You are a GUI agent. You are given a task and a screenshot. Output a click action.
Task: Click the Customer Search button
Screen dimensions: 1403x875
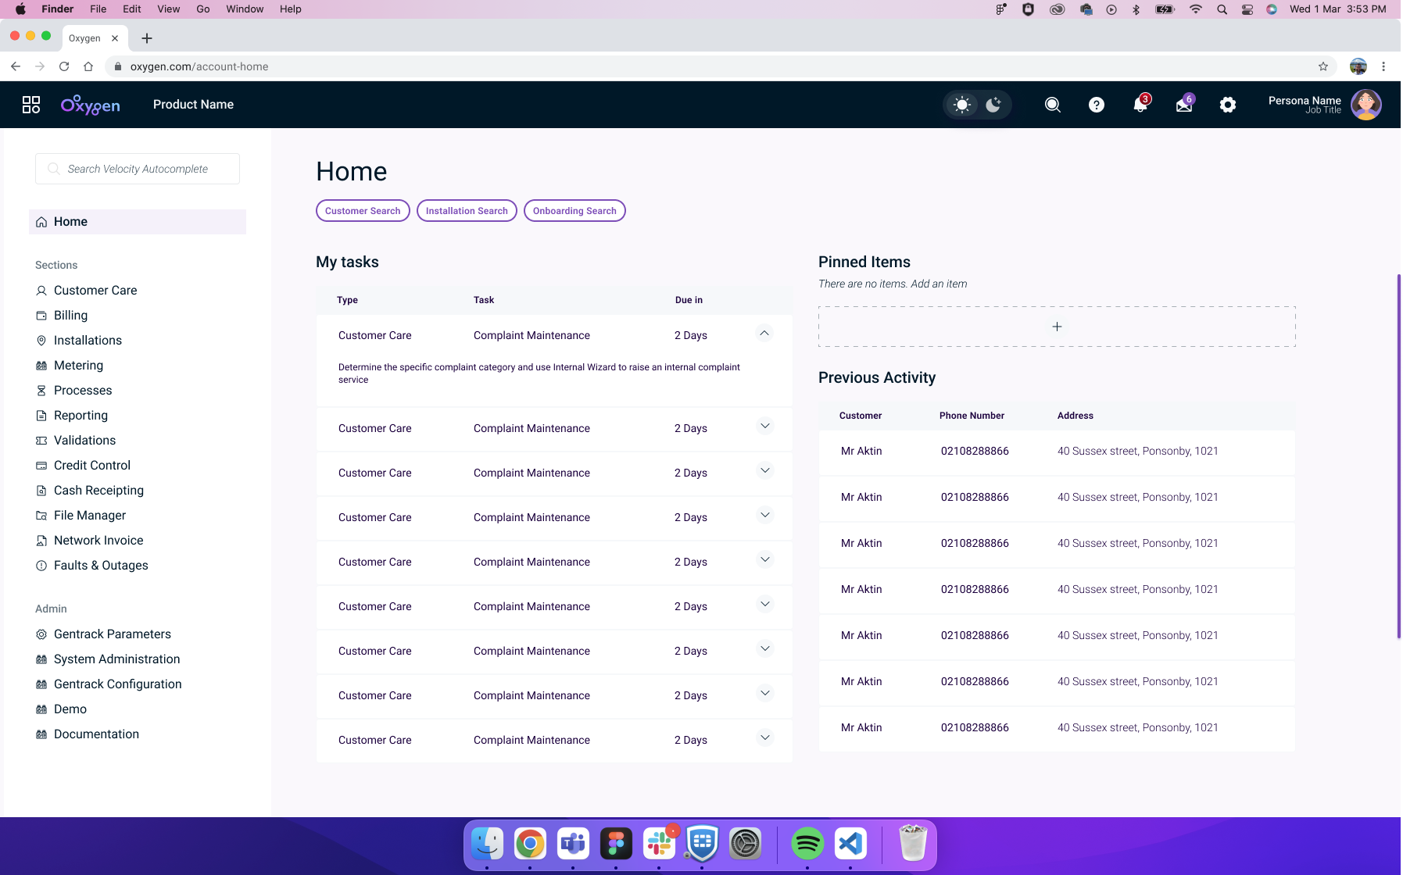363,211
